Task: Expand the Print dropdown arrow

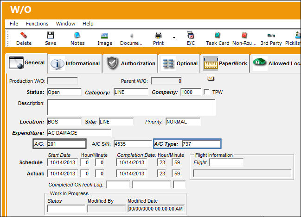Action: coord(174,37)
